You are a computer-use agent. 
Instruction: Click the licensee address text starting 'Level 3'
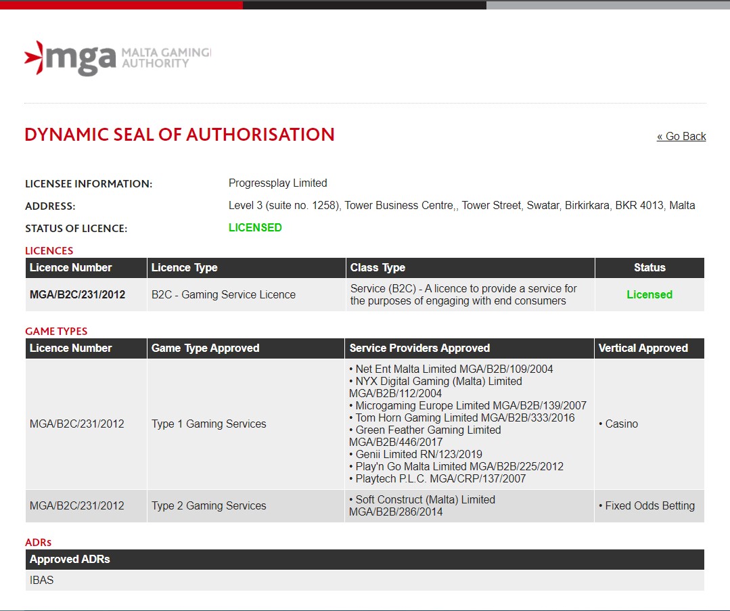[x=461, y=206]
